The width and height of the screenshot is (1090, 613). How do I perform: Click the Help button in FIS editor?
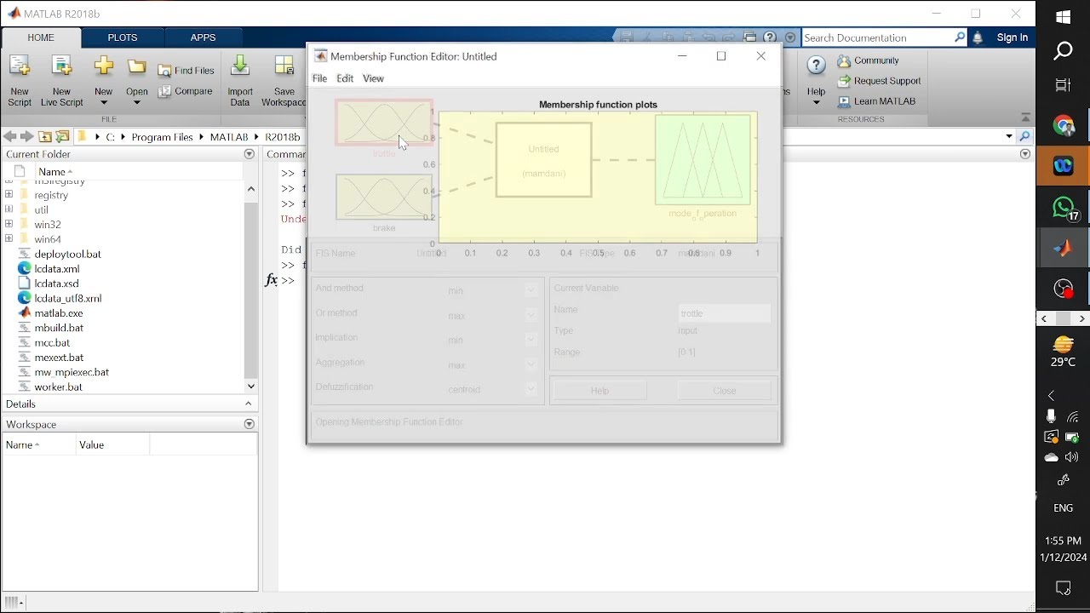point(600,391)
